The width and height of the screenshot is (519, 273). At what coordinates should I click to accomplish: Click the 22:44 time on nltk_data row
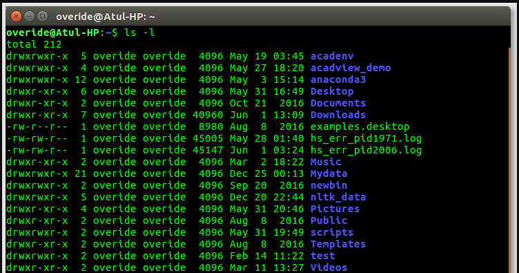(288, 197)
